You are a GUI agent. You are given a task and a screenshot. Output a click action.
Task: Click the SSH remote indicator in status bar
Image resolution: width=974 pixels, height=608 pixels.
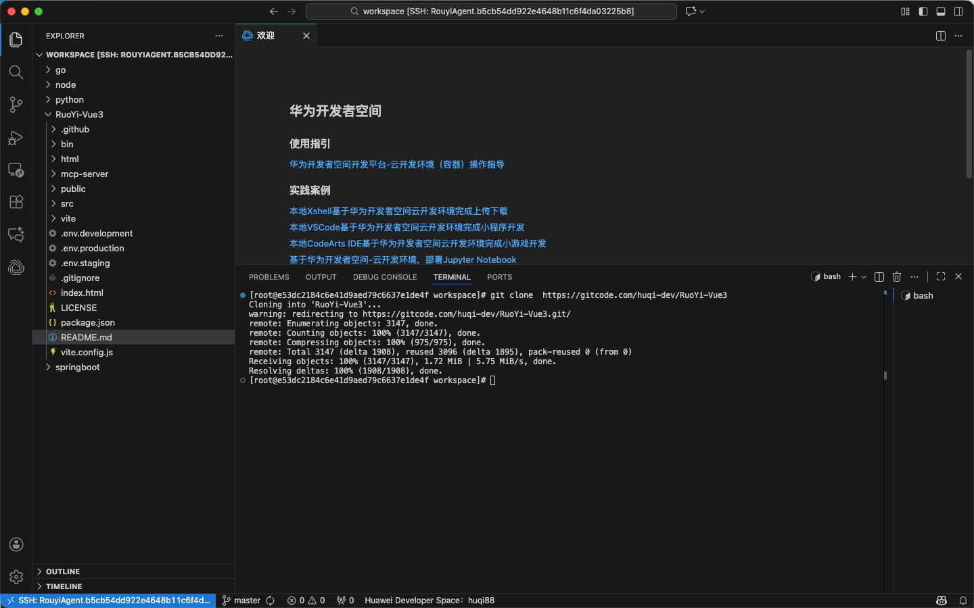click(x=108, y=601)
